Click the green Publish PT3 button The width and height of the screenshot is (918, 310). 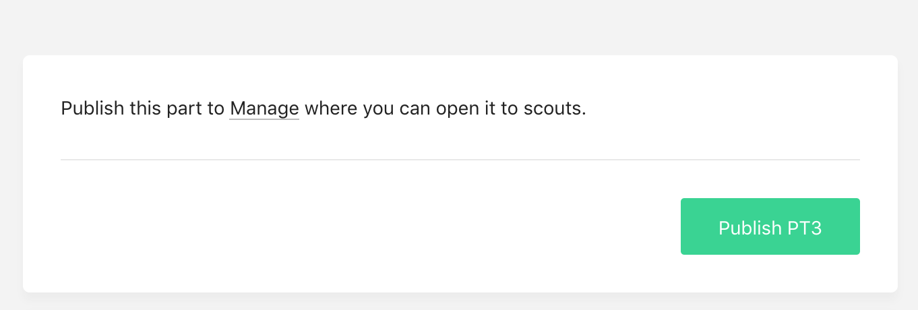click(x=770, y=226)
